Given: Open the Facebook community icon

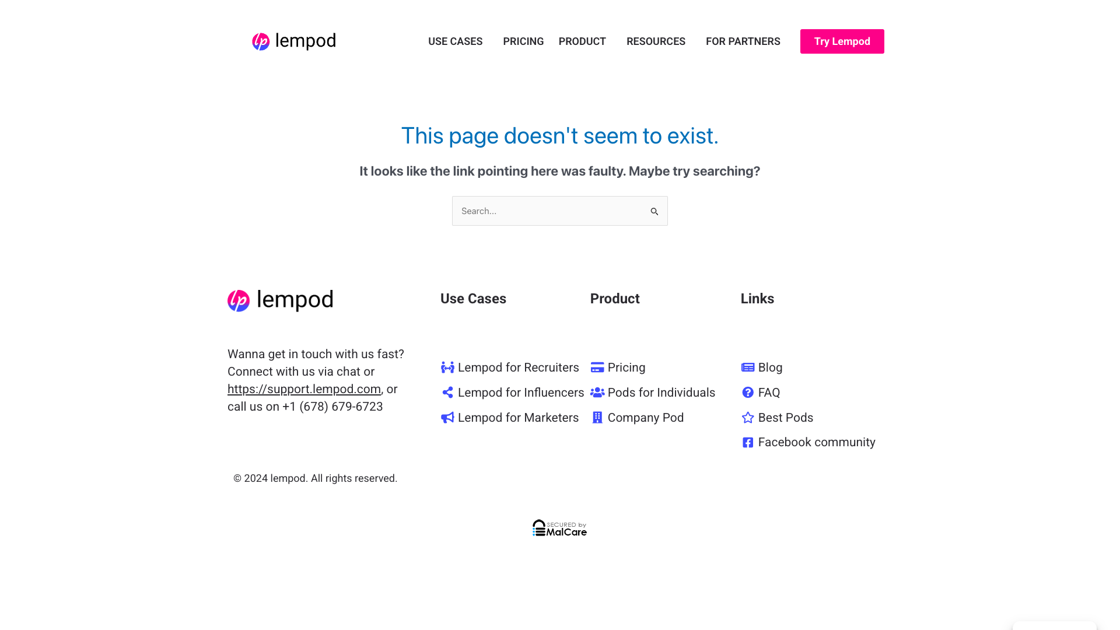Looking at the screenshot, I should tap(747, 442).
